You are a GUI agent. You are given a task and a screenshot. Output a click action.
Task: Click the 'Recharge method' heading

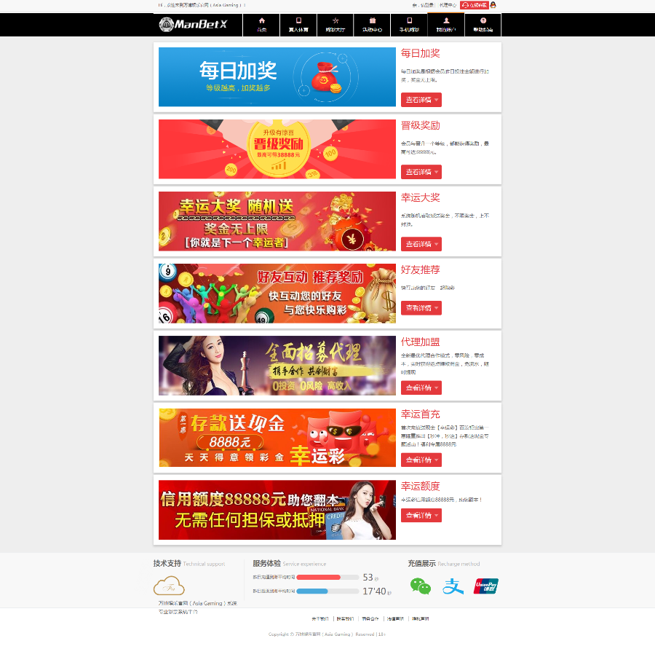(x=458, y=564)
